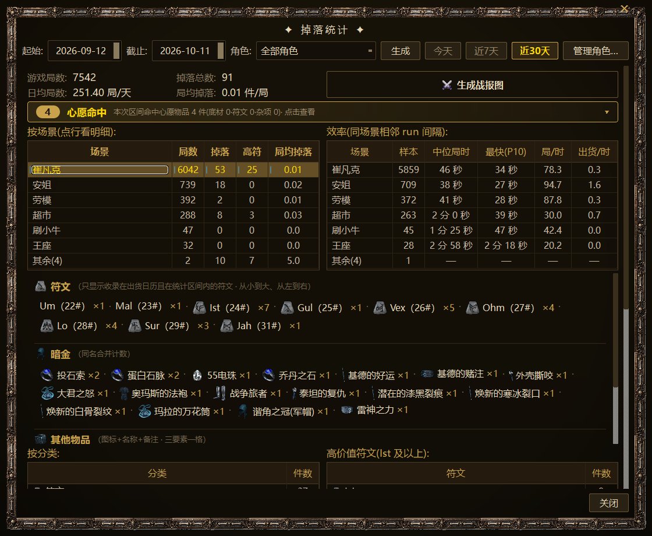Click the Lo (28#) rune icon
This screenshot has width=652, height=536.
47,326
